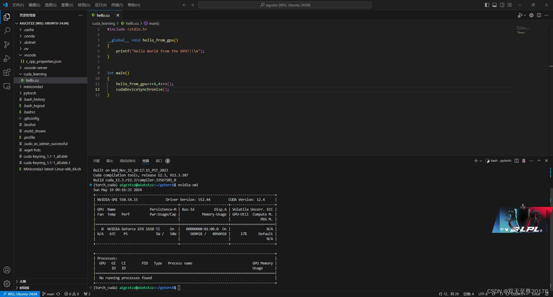Toggle the primary sidebar visibility

[x=487, y=5]
